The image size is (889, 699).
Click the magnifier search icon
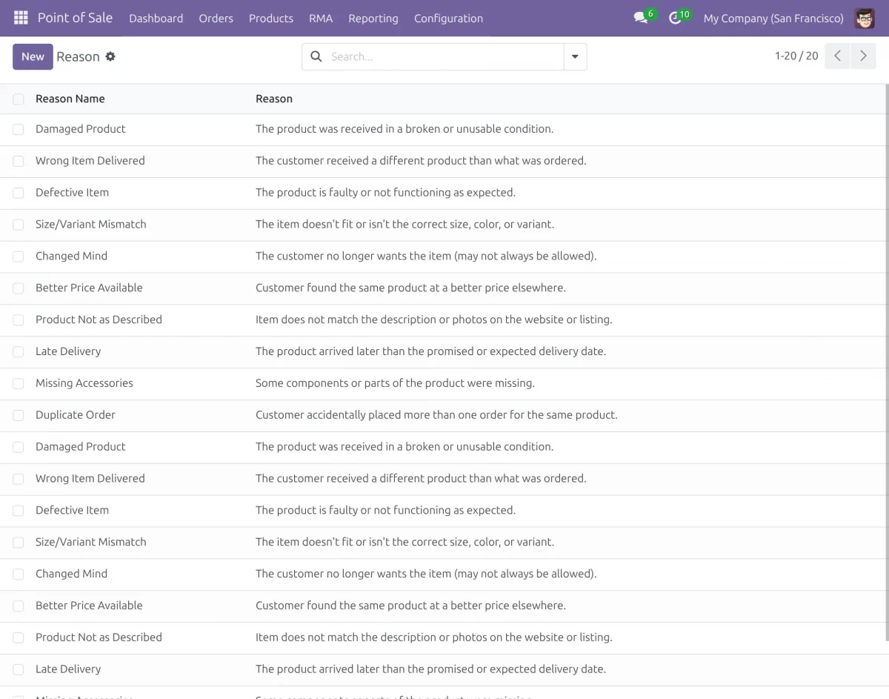click(316, 56)
